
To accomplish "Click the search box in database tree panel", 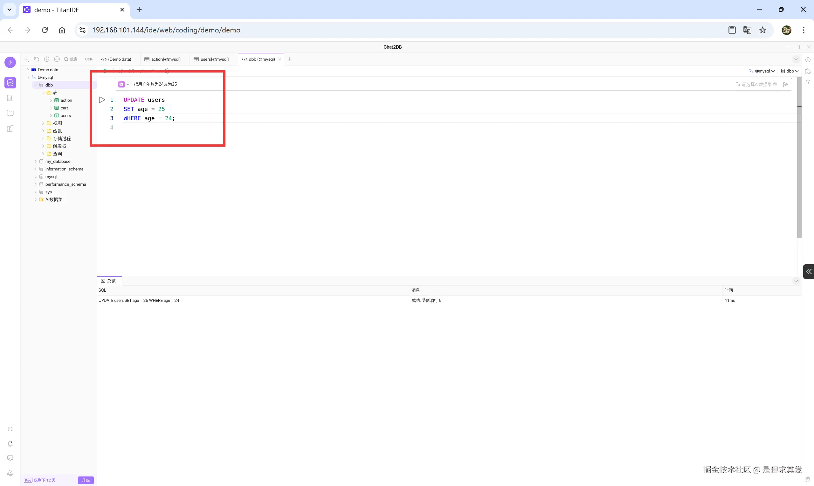I will pyautogui.click(x=74, y=59).
